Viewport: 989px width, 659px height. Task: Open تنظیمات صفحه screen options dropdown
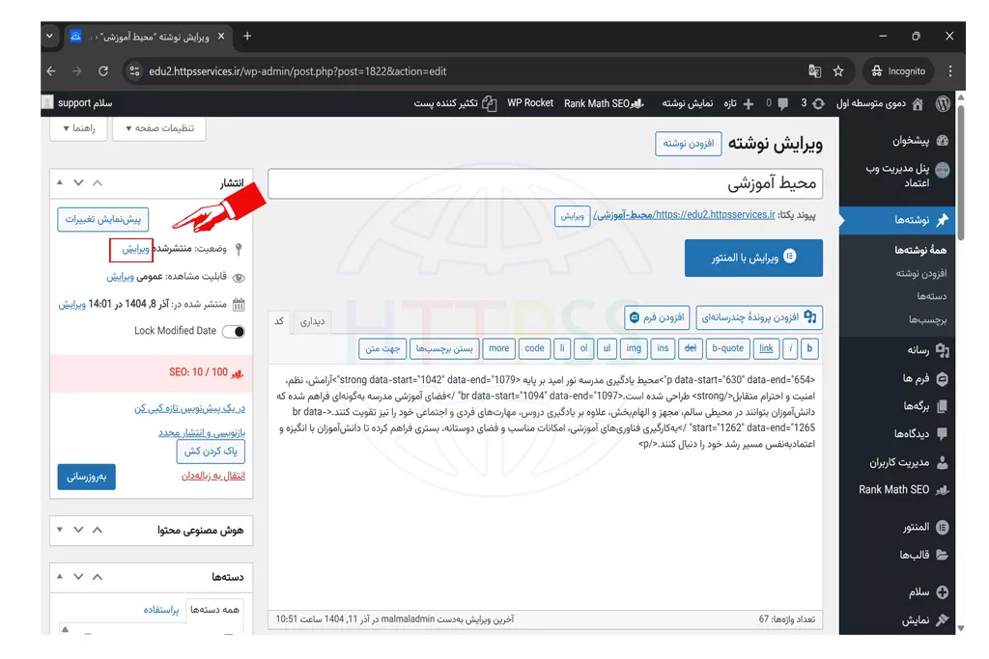[x=158, y=128]
